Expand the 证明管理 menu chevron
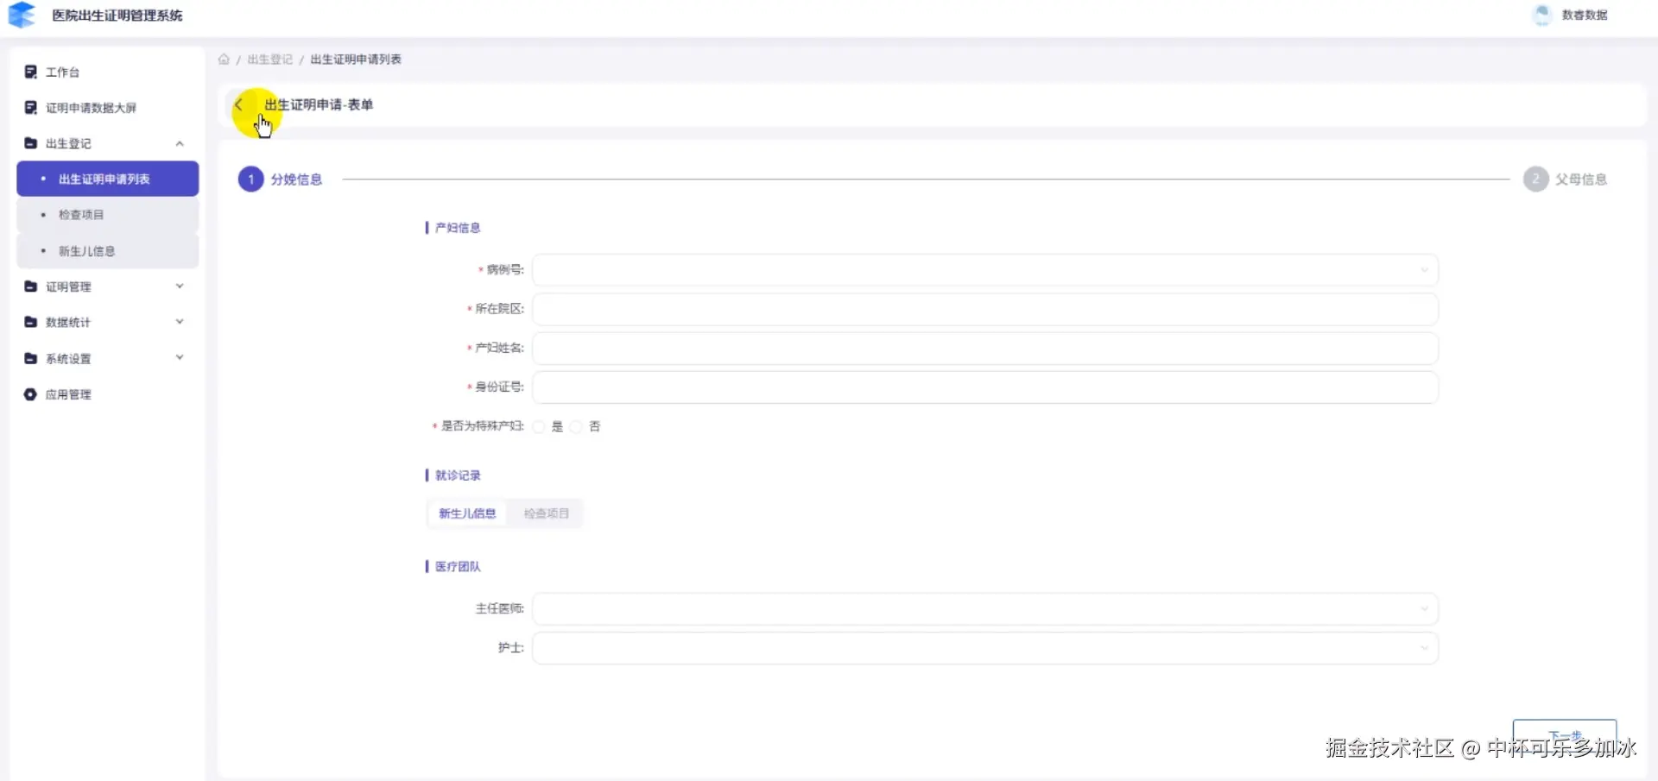 [180, 287]
